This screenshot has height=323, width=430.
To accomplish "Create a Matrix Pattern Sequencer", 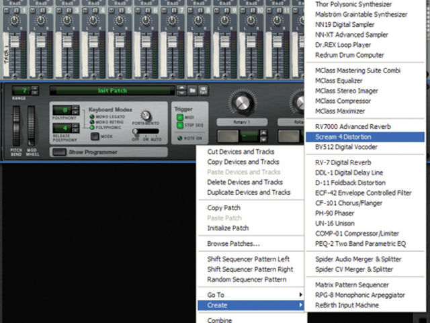I will pos(365,285).
